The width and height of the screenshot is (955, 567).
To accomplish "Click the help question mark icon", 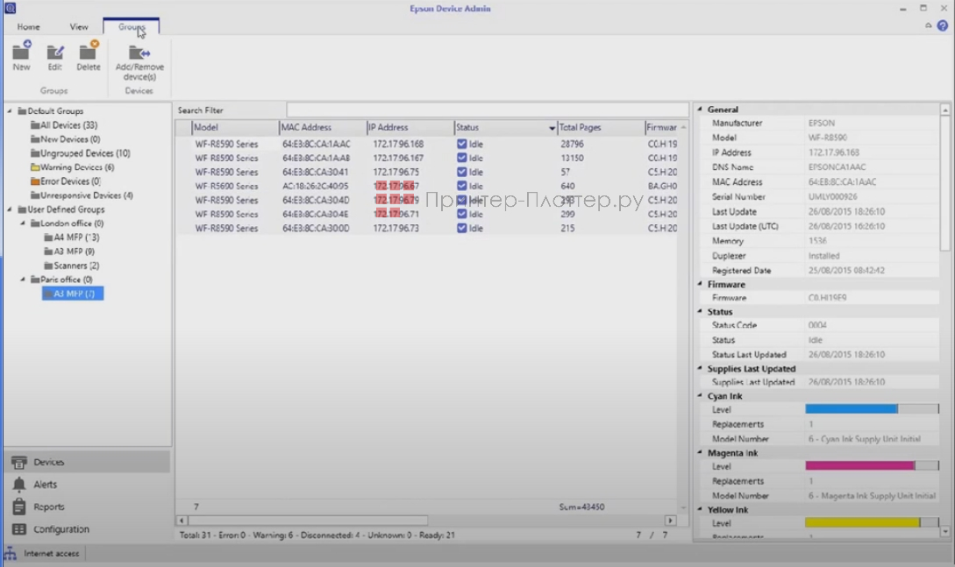I will coord(943,25).
